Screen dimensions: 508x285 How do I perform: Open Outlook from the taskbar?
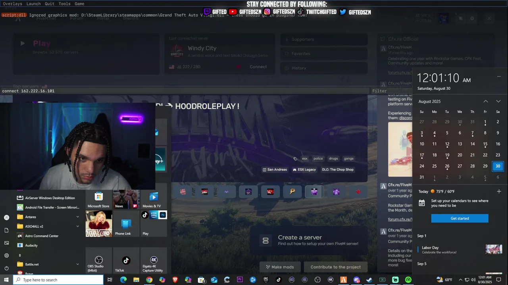[x=214, y=280]
